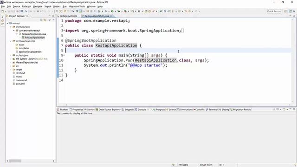297x167 pixels.
Task: Click the Smart Insert status bar entry
Action: point(206,165)
